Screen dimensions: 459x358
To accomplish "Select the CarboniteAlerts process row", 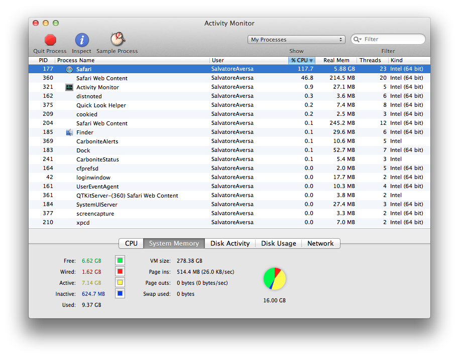I will tap(229, 141).
